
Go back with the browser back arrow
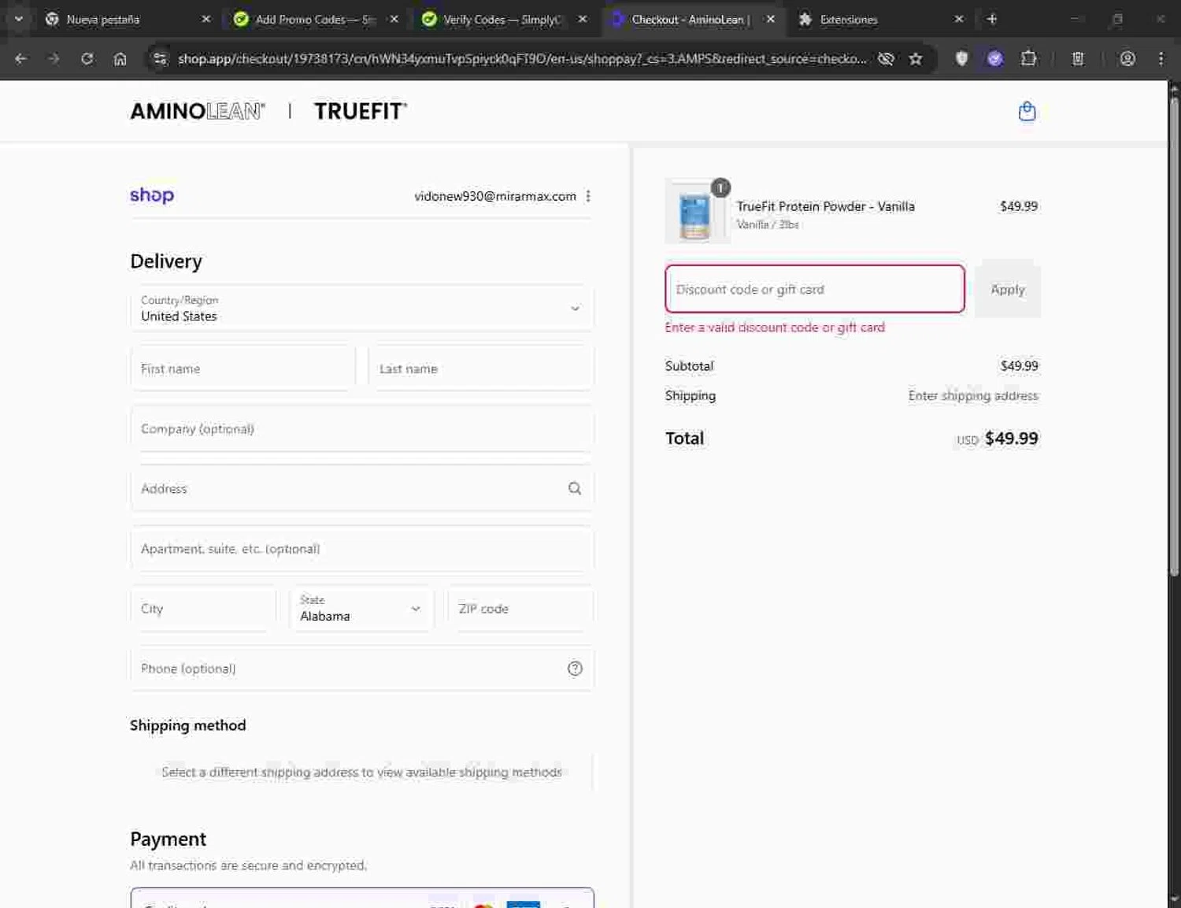pos(21,58)
